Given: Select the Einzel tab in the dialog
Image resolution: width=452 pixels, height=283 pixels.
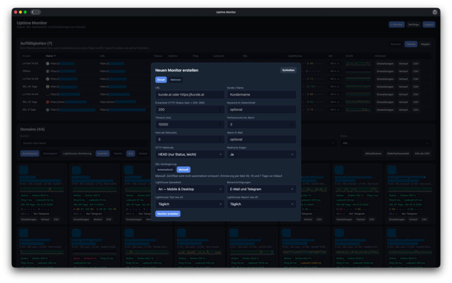Looking at the screenshot, I should [x=161, y=80].
